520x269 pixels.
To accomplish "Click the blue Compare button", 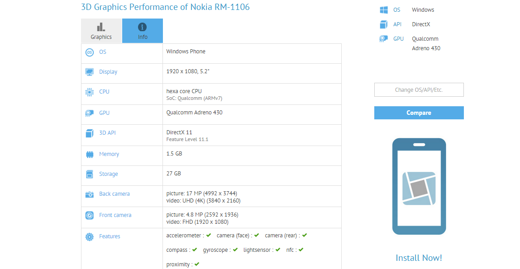I will (419, 113).
